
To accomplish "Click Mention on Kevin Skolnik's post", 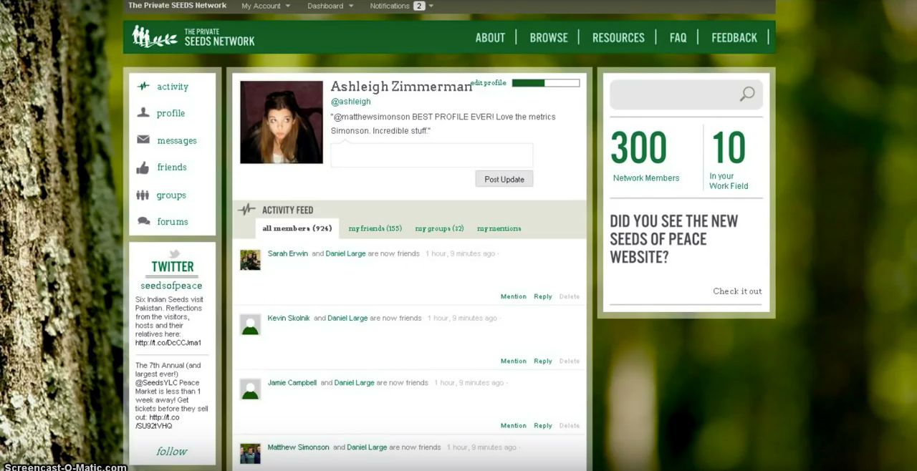I will tap(513, 361).
